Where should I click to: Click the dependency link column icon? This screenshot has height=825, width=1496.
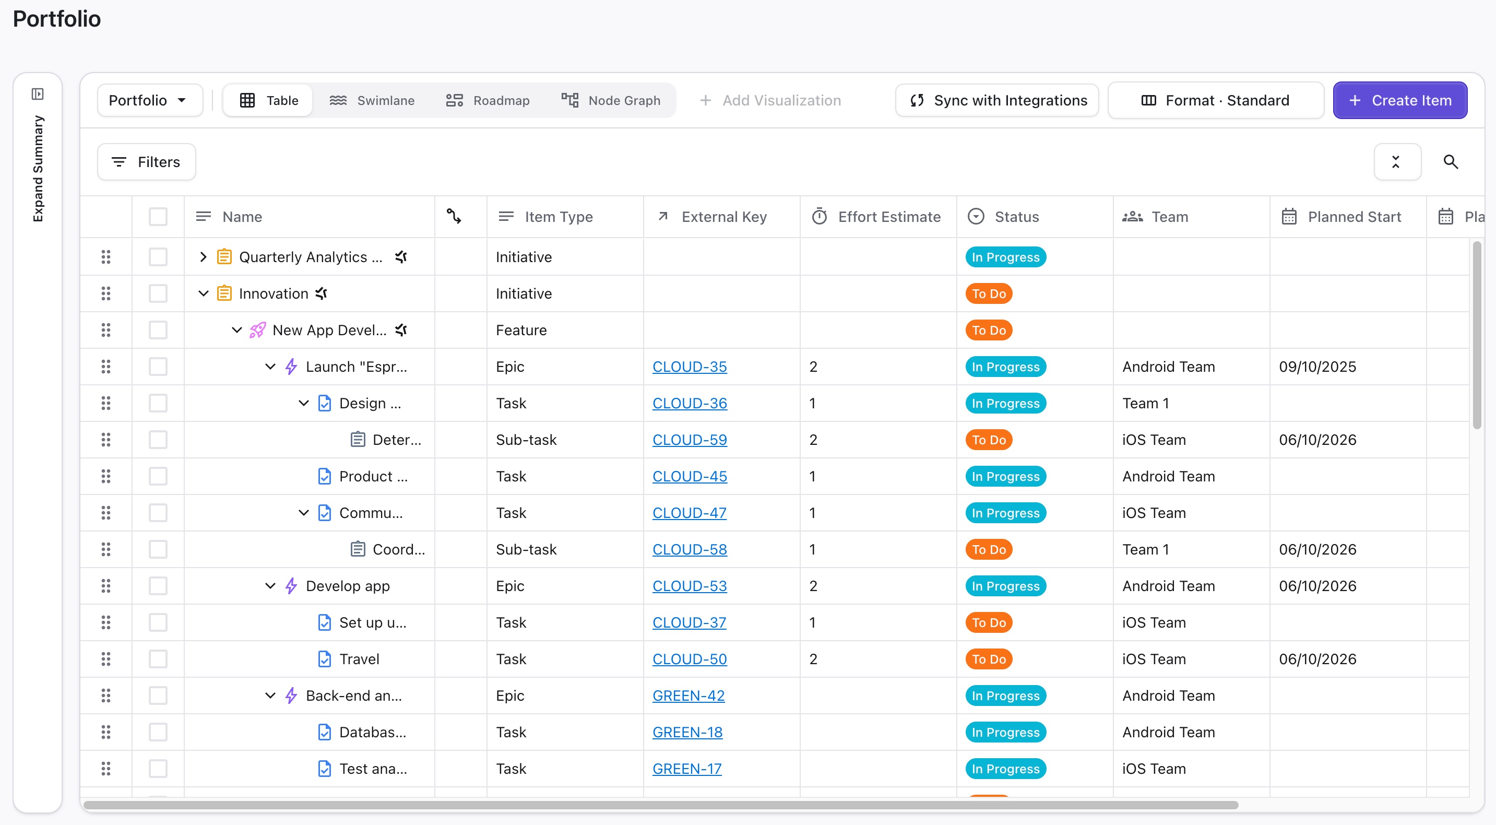point(454,216)
